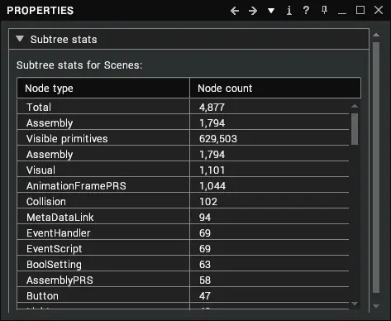
Task: Go forward with the right arrow icon
Action: (x=253, y=11)
